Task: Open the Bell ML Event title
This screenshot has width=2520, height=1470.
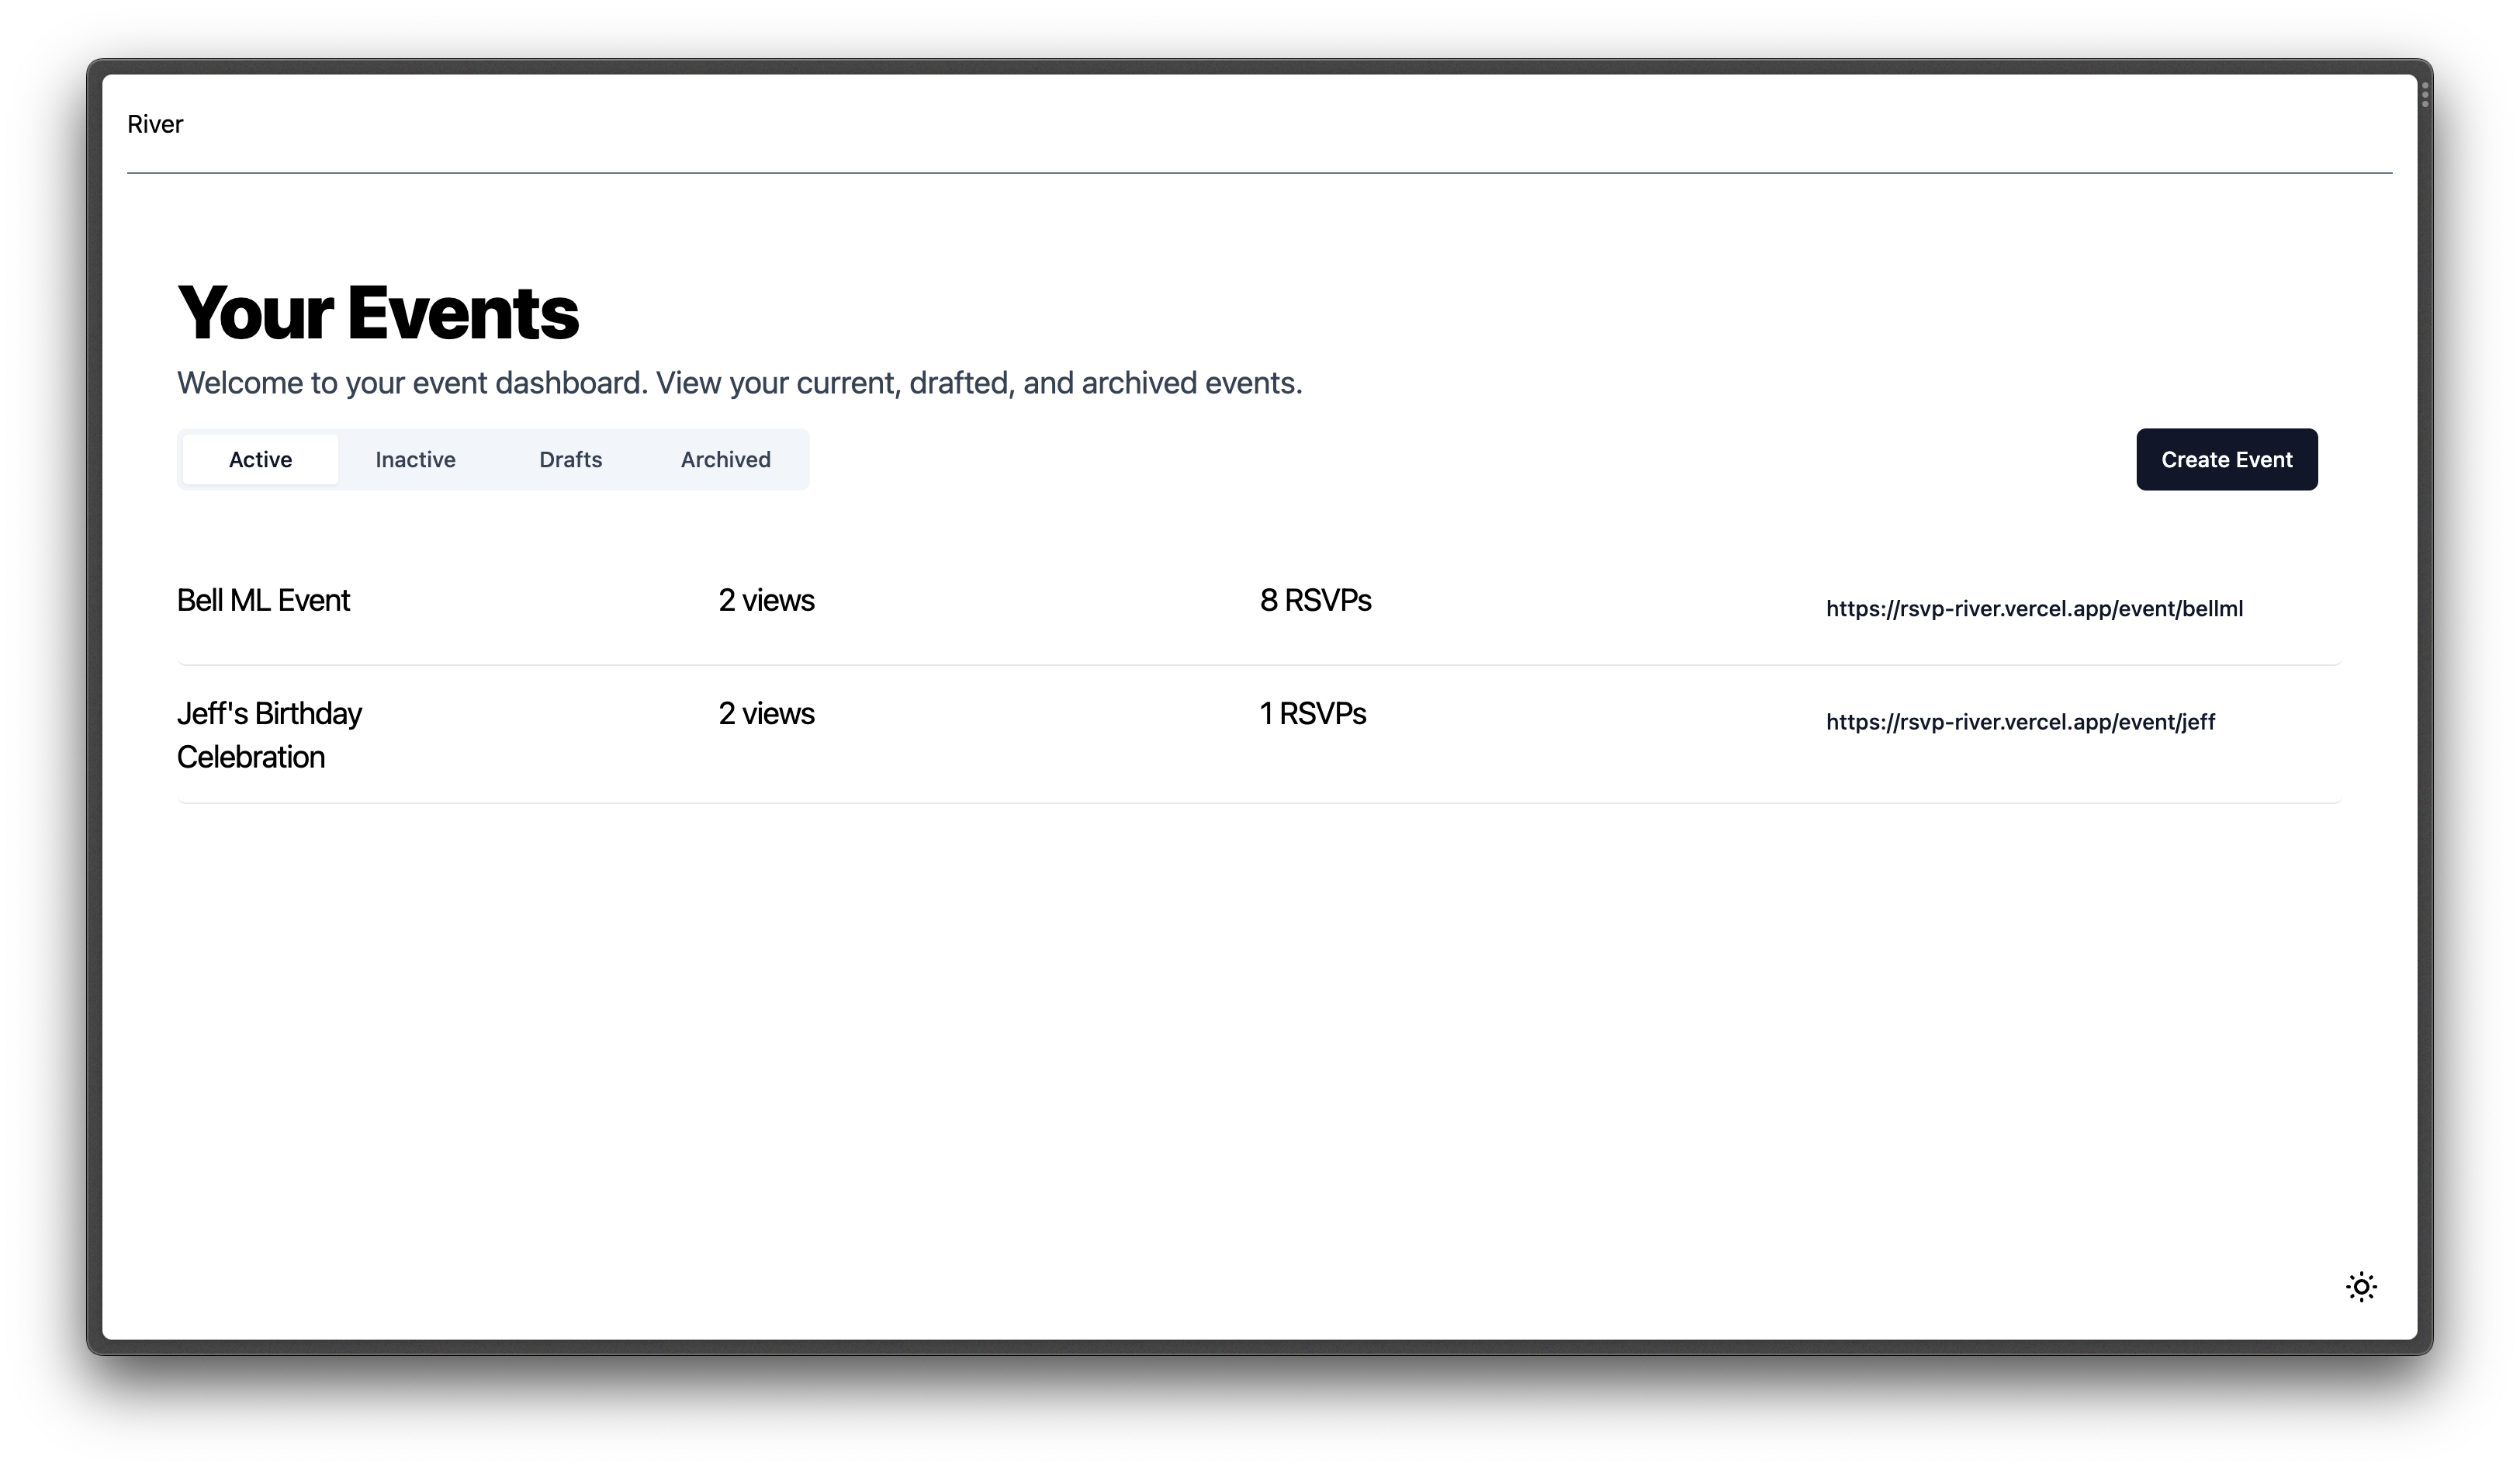Action: pos(263,601)
